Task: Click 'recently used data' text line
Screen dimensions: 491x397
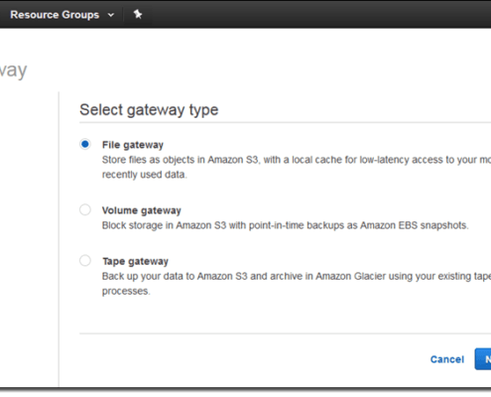Action: pos(145,175)
